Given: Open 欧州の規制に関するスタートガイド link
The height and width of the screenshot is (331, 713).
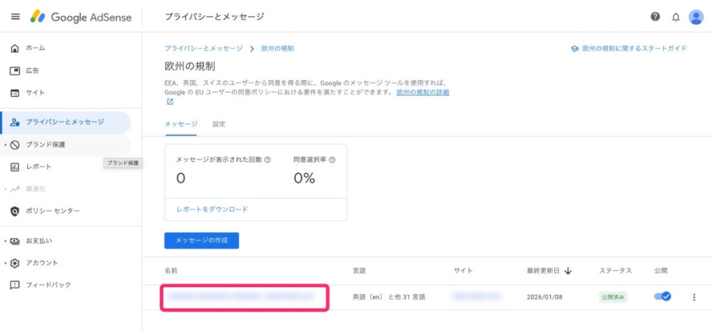Looking at the screenshot, I should [x=634, y=49].
